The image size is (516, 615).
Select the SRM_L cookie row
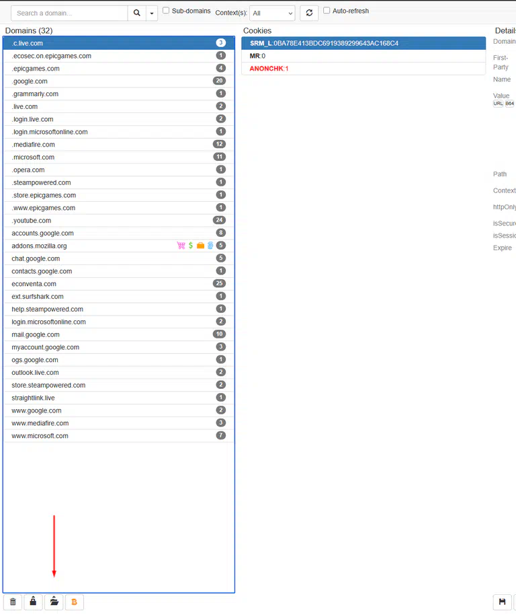click(363, 43)
